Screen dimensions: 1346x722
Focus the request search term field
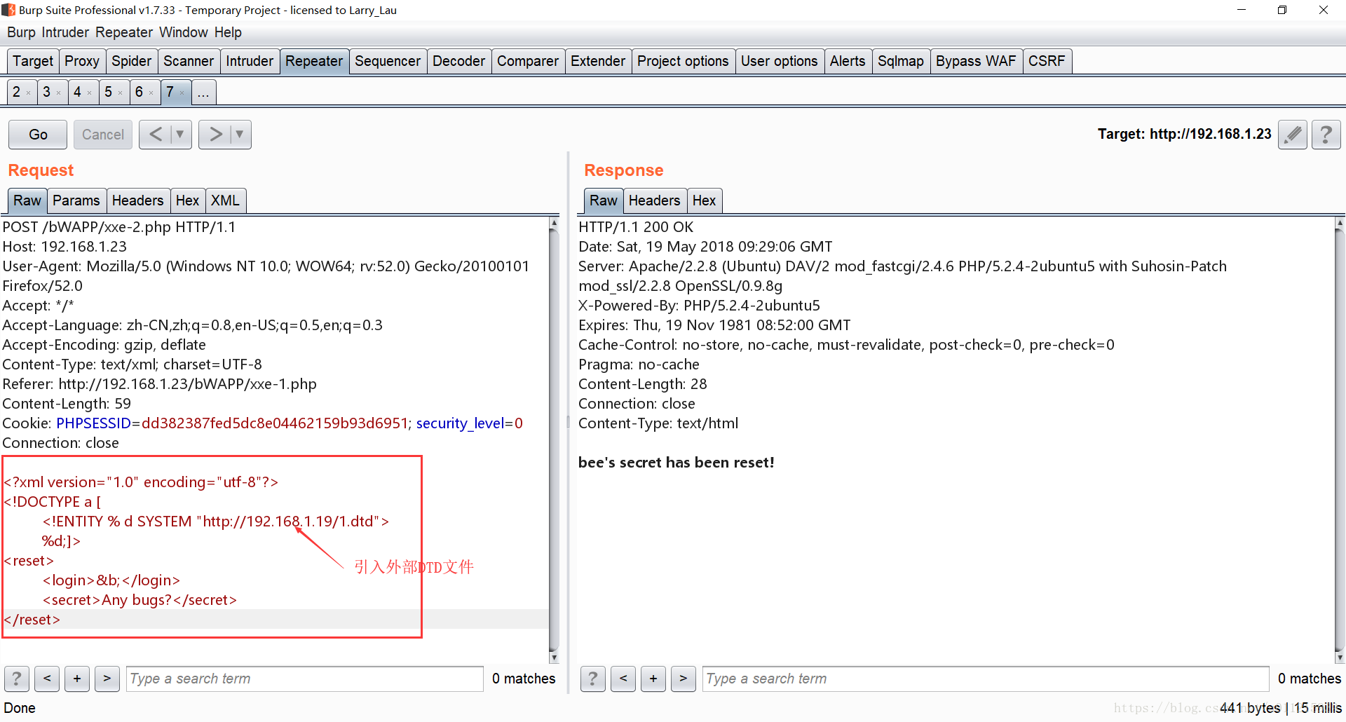[x=304, y=679]
